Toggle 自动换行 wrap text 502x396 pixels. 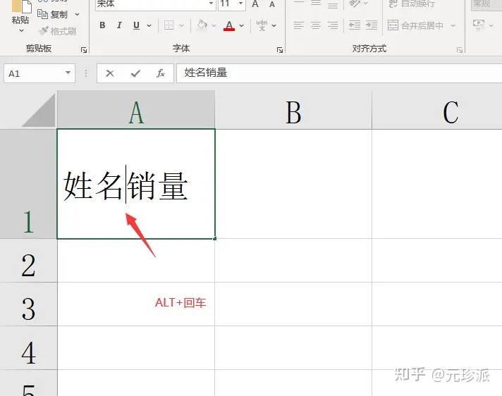(412, 4)
